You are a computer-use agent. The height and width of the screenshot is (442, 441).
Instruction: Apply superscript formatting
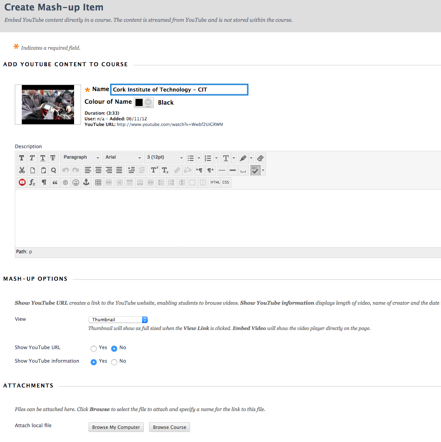[154, 170]
